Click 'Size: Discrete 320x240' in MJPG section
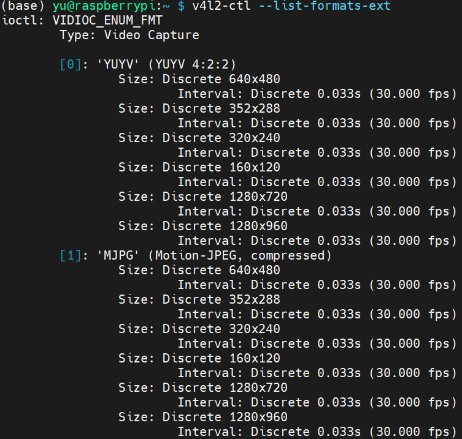Viewport: 462px width, 439px height. click(199, 329)
